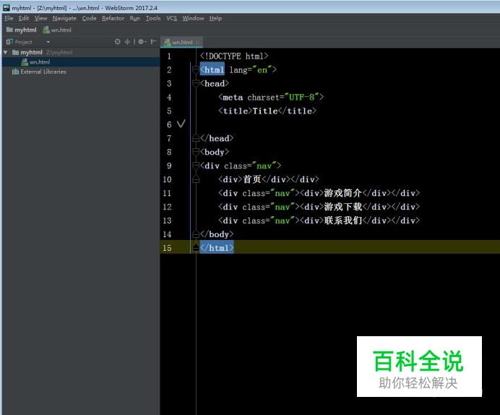Open the Run menu

(x=134, y=18)
